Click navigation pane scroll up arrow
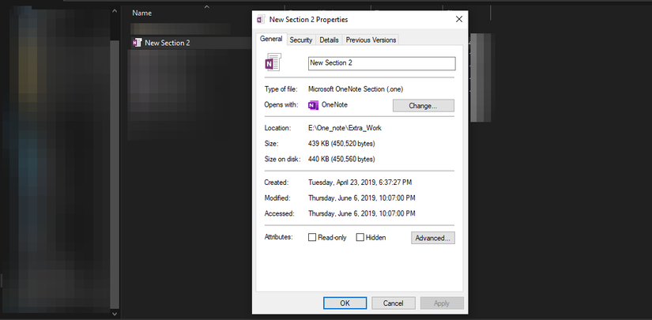Viewport: 652px width, 320px height. tap(115, 11)
